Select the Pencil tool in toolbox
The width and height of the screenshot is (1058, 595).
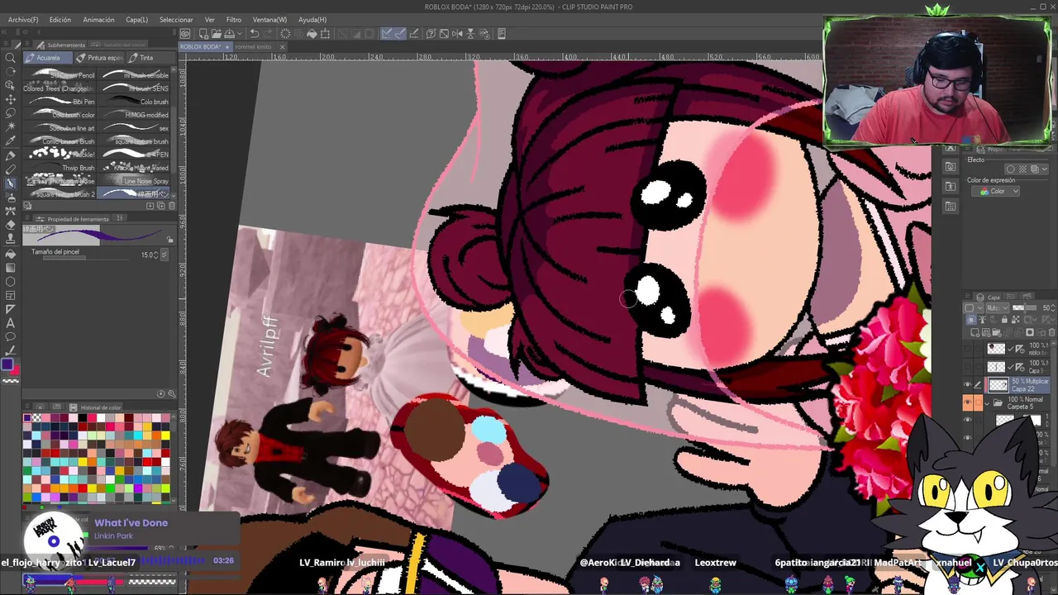[11, 169]
